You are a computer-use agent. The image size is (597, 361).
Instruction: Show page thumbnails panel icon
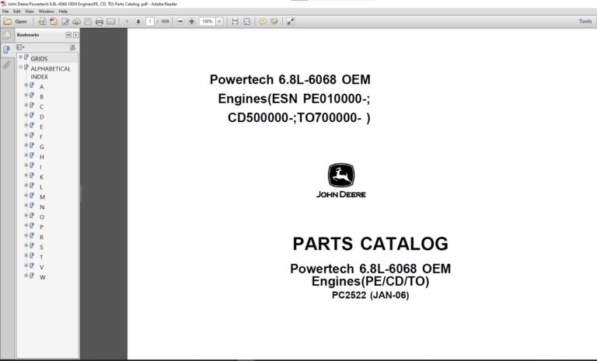pyautogui.click(x=7, y=36)
